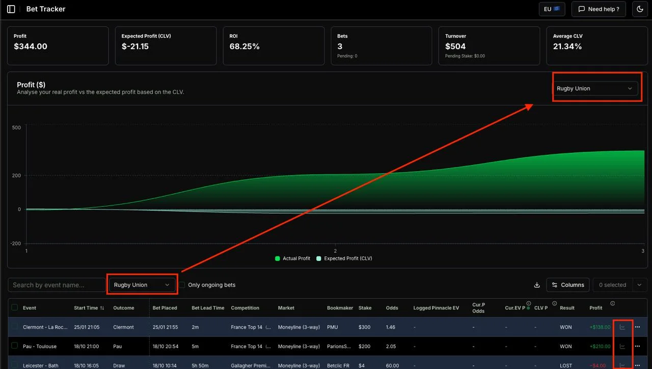Click the Profit column info icon
652x369 pixels.
coord(612,304)
